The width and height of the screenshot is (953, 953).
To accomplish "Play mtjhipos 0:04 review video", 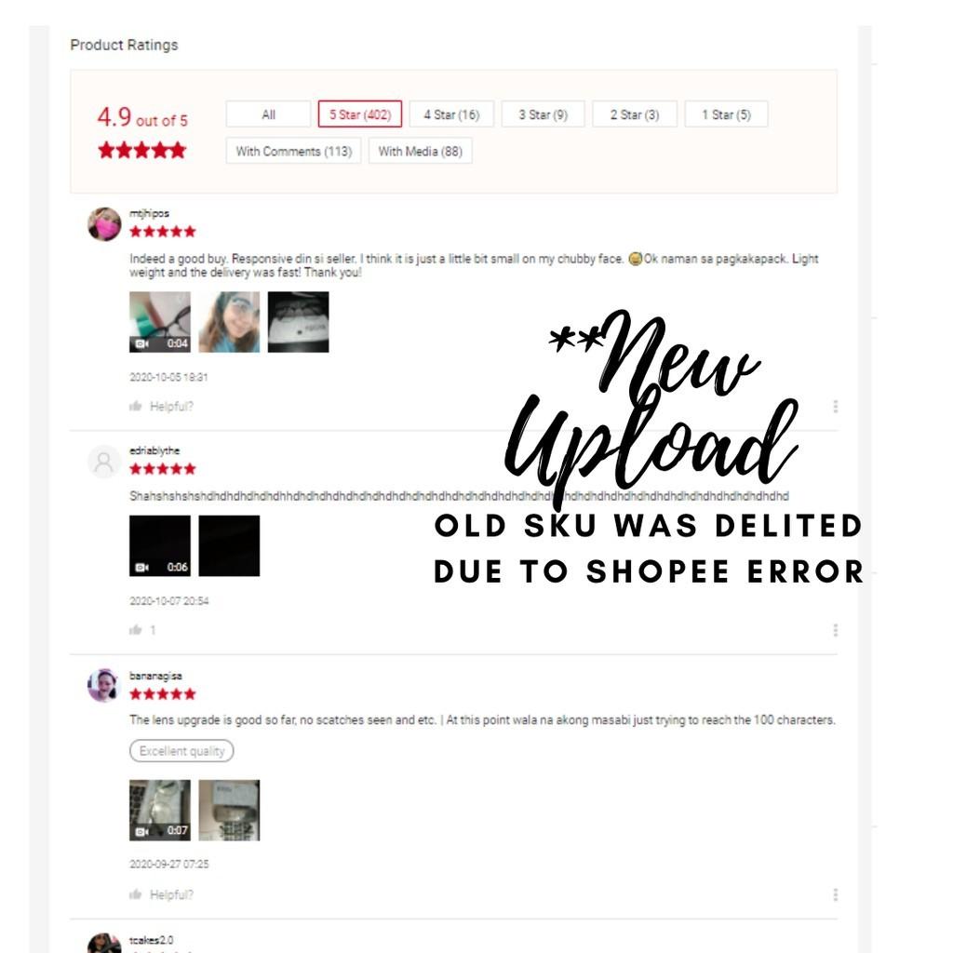I will point(160,321).
